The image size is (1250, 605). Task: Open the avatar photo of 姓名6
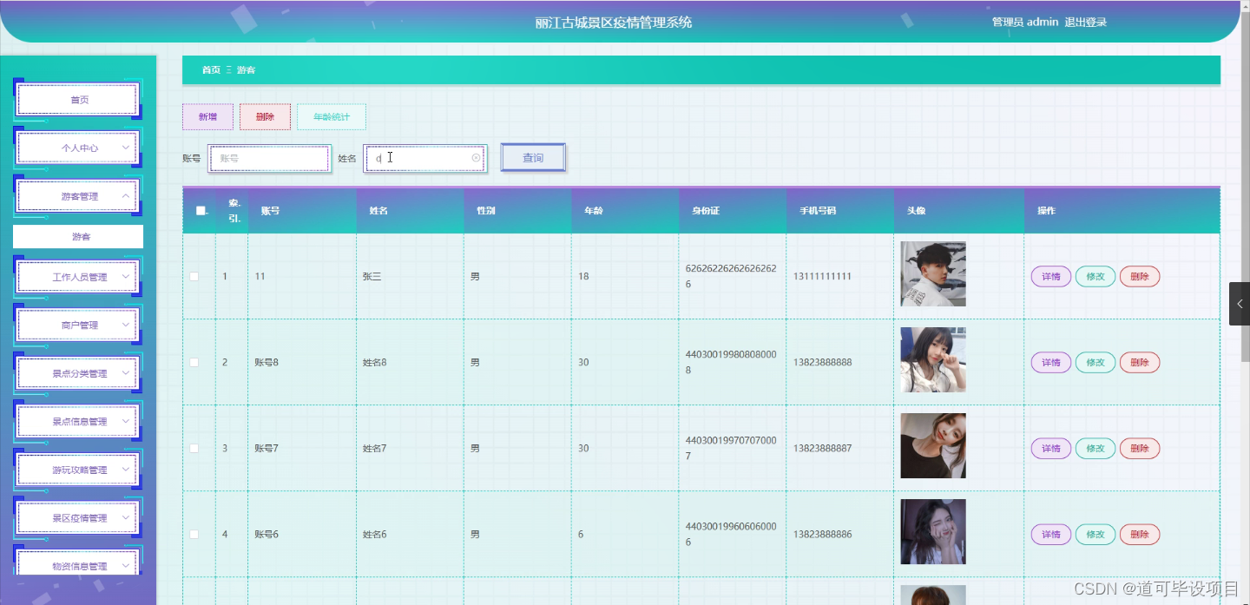[x=933, y=531]
